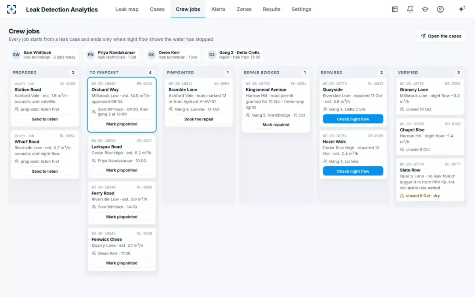Select Owen Kerr crew chip
This screenshot has width=475, height=297.
(173, 55)
